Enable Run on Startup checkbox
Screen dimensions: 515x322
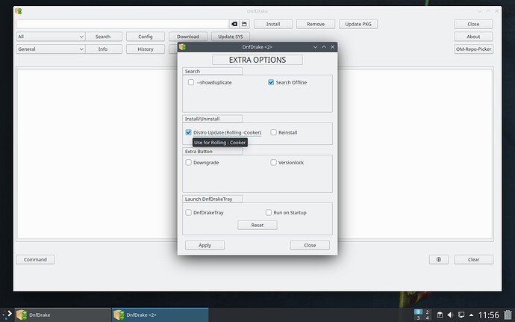pos(269,212)
